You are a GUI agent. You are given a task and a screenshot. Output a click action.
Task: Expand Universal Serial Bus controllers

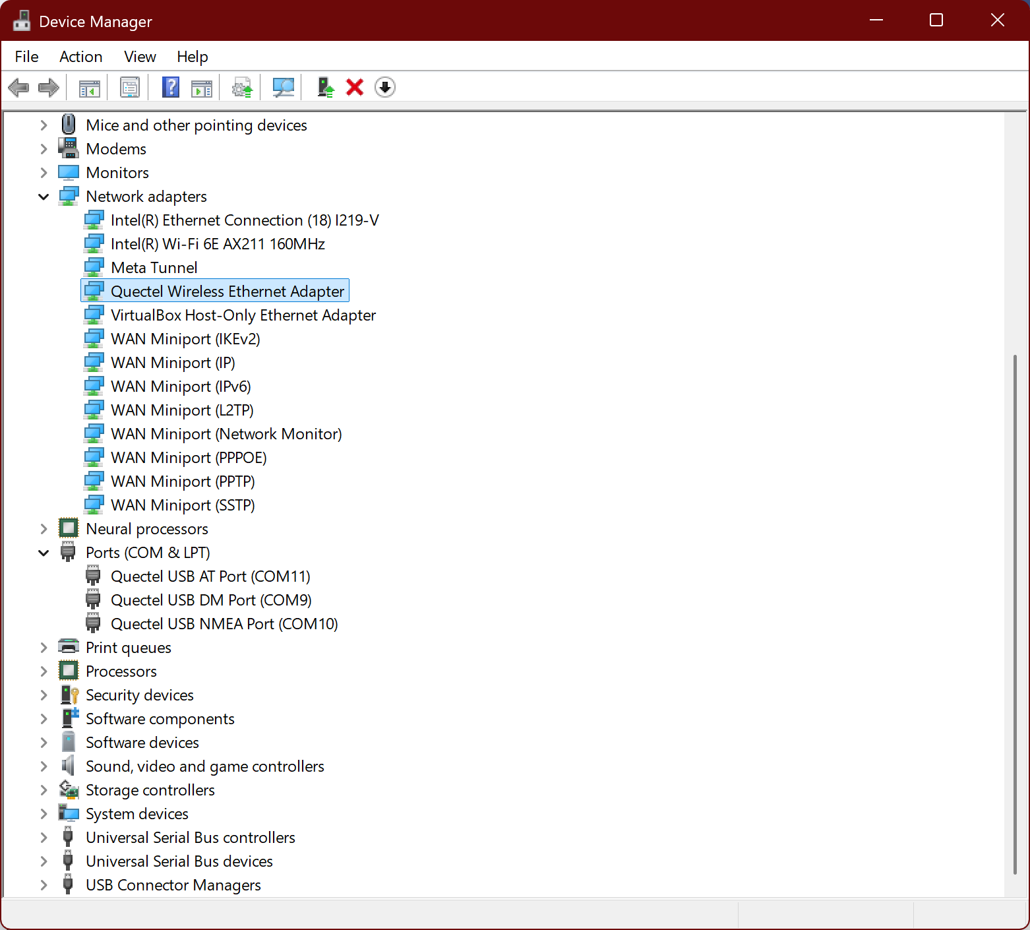pyautogui.click(x=44, y=837)
